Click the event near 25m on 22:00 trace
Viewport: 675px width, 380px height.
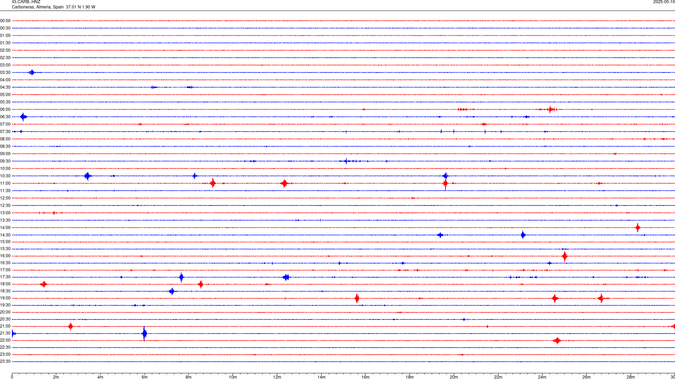pos(557,341)
